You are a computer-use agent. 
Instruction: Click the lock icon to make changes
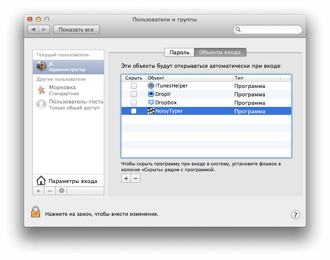click(35, 212)
